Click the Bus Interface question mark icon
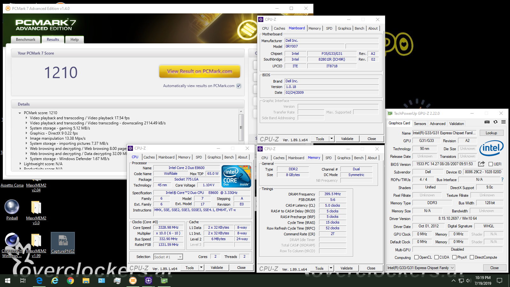Image resolution: width=510 pixels, height=287 pixels. point(502,180)
